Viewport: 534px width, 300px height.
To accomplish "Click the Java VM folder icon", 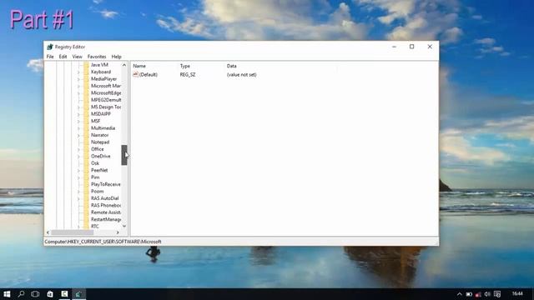I will click(86, 65).
